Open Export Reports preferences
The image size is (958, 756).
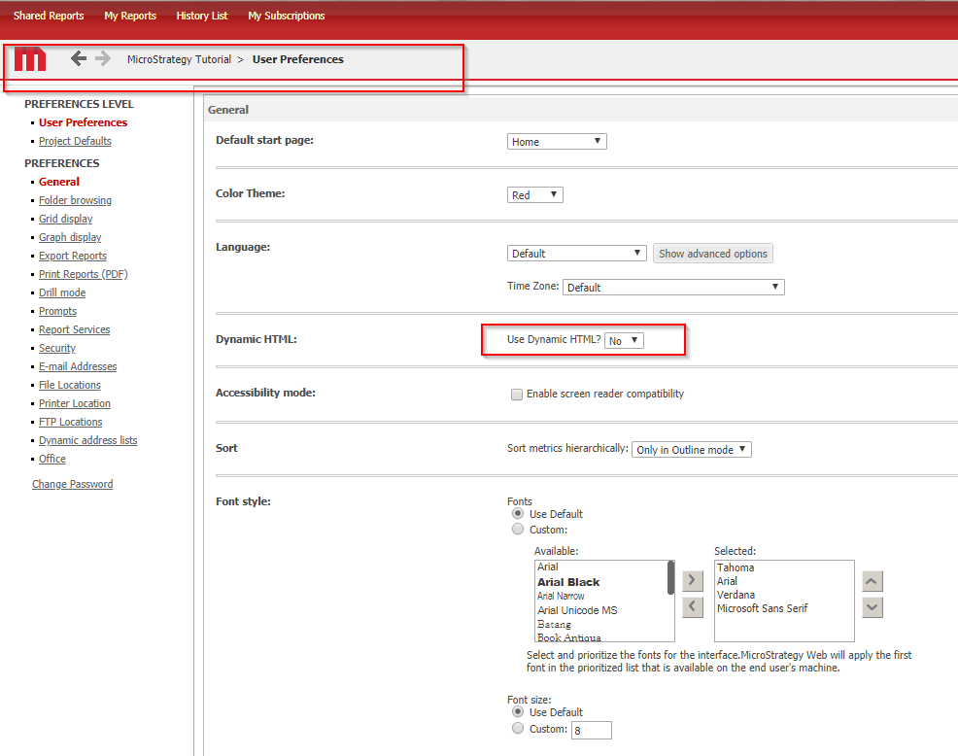tap(73, 256)
